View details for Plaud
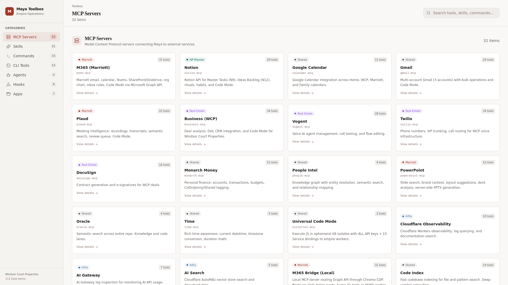Viewport: 508px width, 285px height. (x=87, y=144)
